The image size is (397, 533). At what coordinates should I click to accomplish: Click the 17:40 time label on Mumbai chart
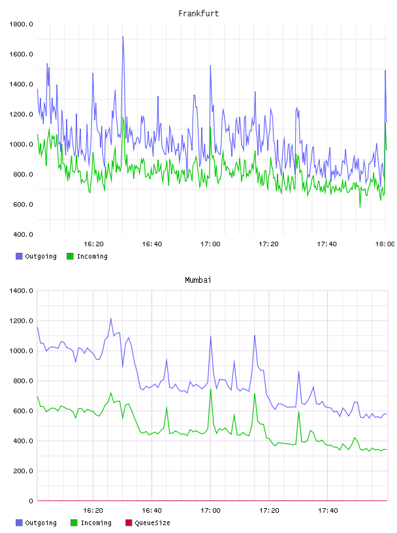coord(328,511)
